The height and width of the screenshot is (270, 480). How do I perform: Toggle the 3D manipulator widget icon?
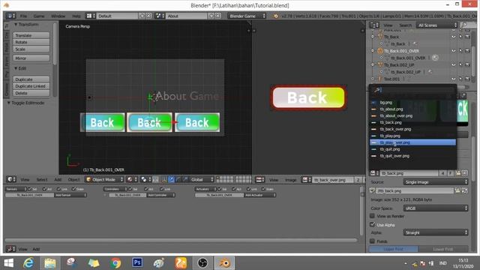tap(164, 179)
